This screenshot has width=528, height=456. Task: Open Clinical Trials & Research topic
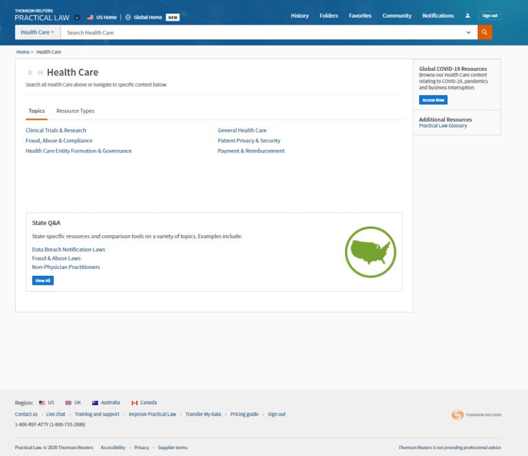pyautogui.click(x=56, y=130)
